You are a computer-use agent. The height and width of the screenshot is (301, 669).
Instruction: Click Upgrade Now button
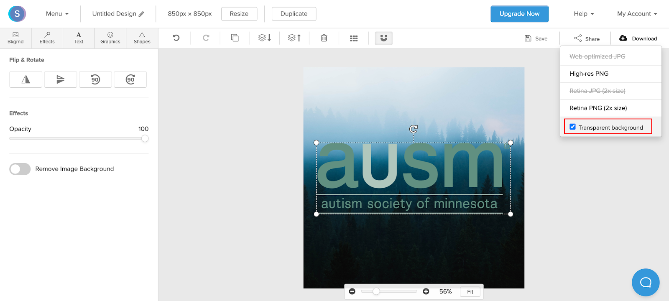(519, 14)
